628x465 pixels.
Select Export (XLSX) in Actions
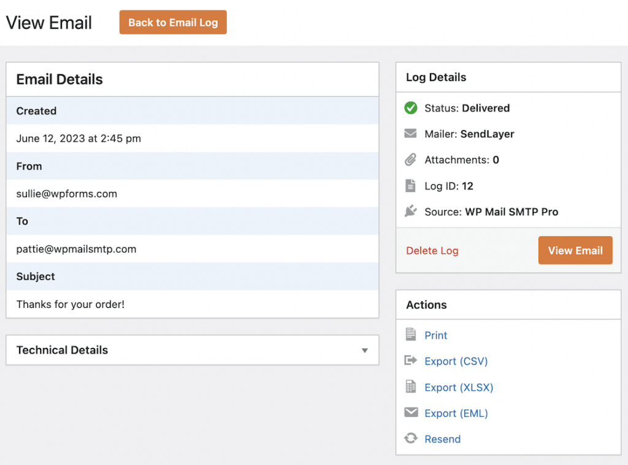[x=458, y=386]
